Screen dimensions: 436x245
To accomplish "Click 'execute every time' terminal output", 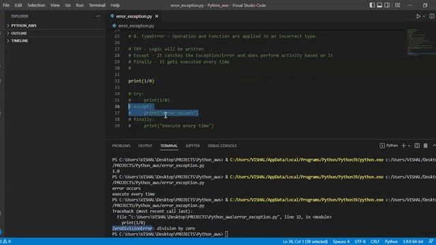I will 134,194.
